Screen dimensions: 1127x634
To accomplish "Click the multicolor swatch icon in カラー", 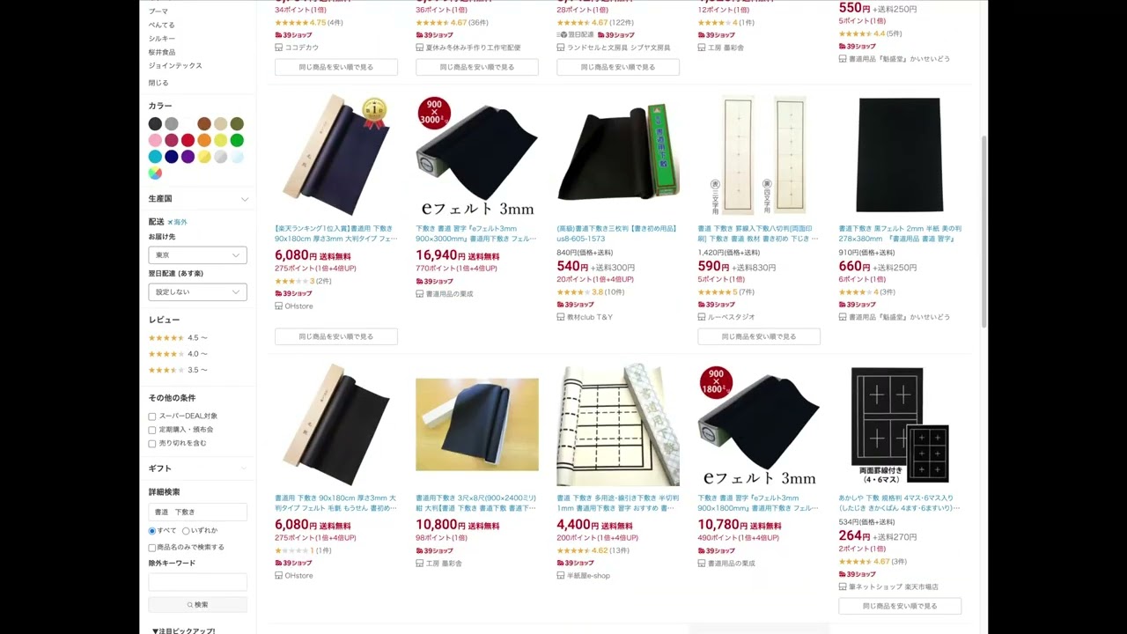I will tap(155, 173).
